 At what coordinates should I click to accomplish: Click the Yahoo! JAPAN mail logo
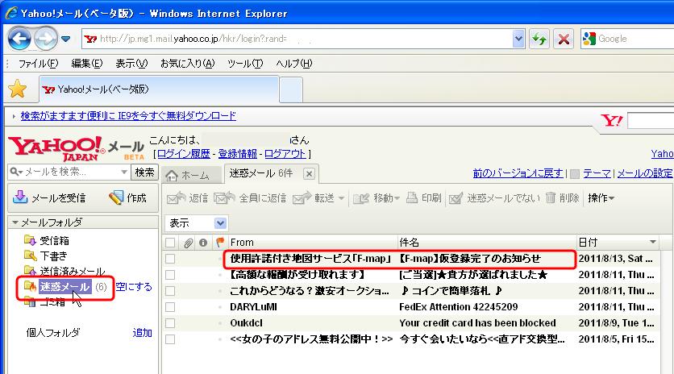point(76,149)
